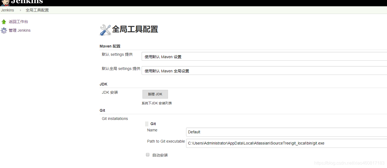
Task: Click the 自动安装 label text
Action: [x=160, y=155]
